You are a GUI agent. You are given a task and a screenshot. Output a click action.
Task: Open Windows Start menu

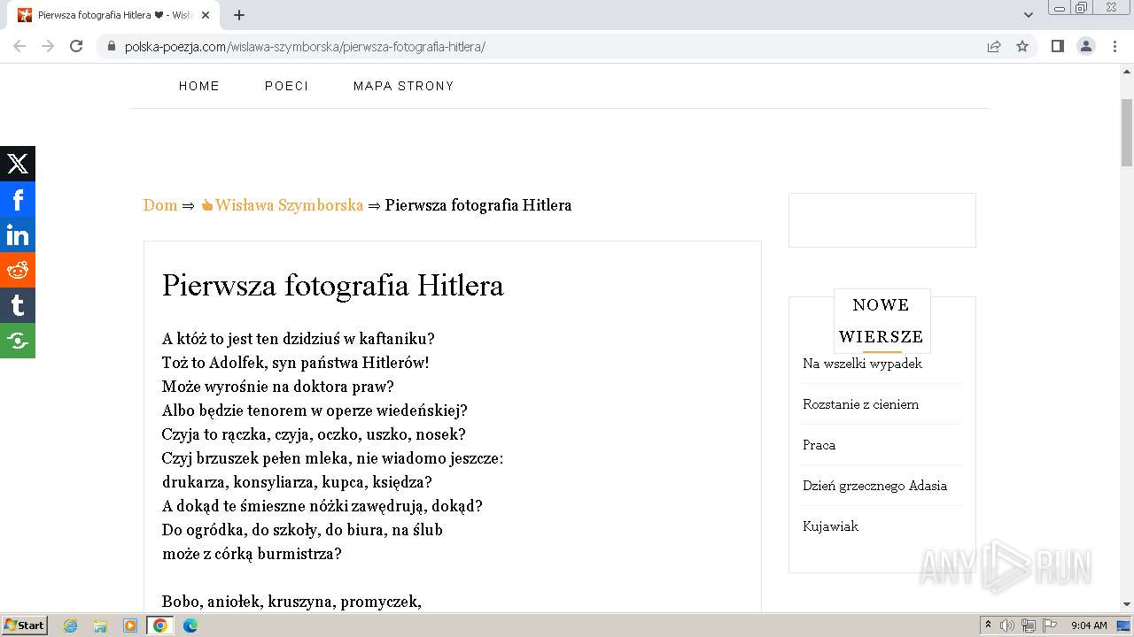pos(24,625)
